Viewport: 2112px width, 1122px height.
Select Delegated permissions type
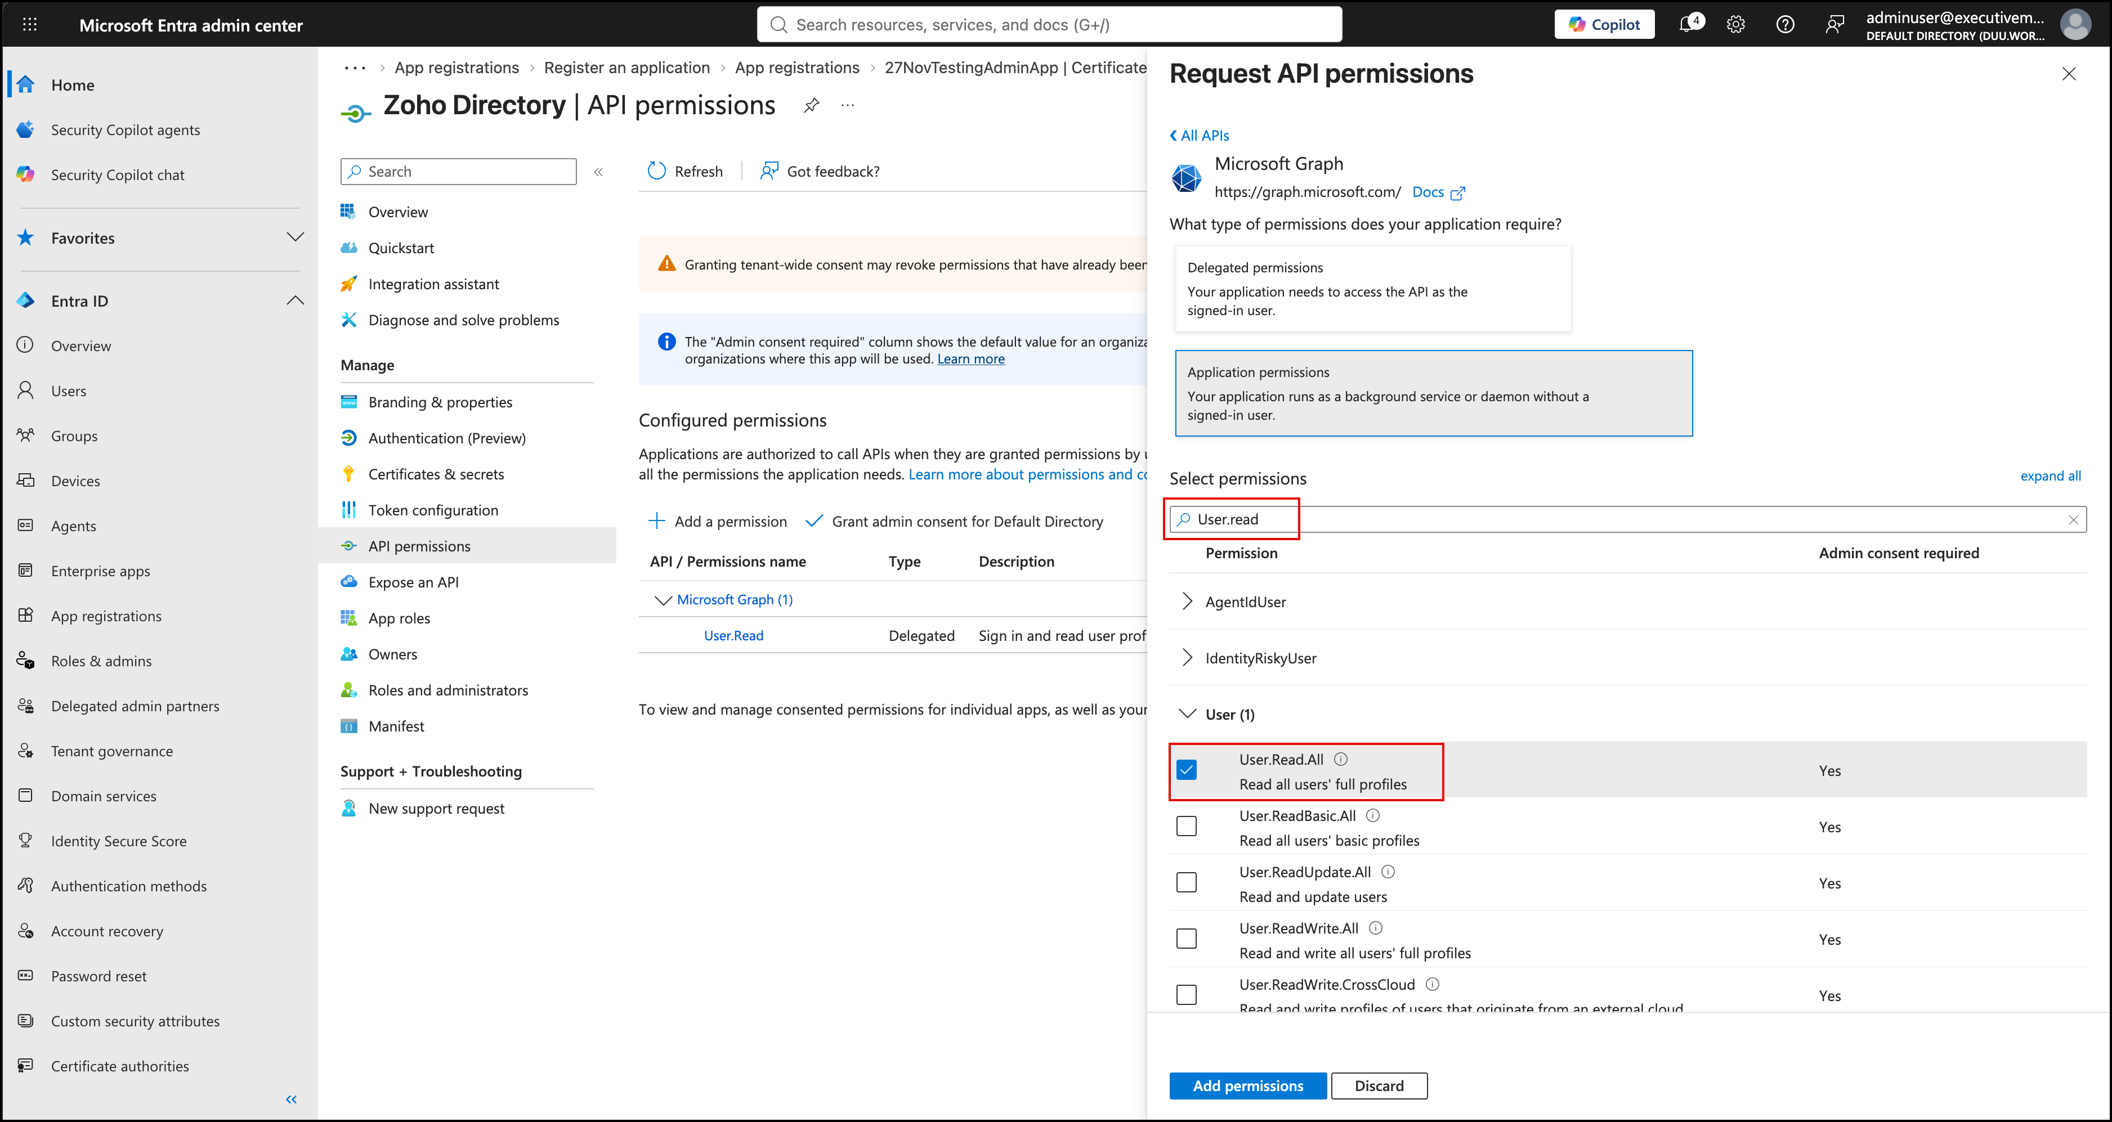1373,289
